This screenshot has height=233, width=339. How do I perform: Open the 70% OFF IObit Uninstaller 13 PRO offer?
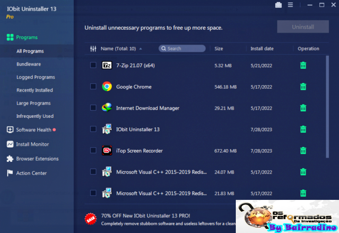tap(145, 216)
